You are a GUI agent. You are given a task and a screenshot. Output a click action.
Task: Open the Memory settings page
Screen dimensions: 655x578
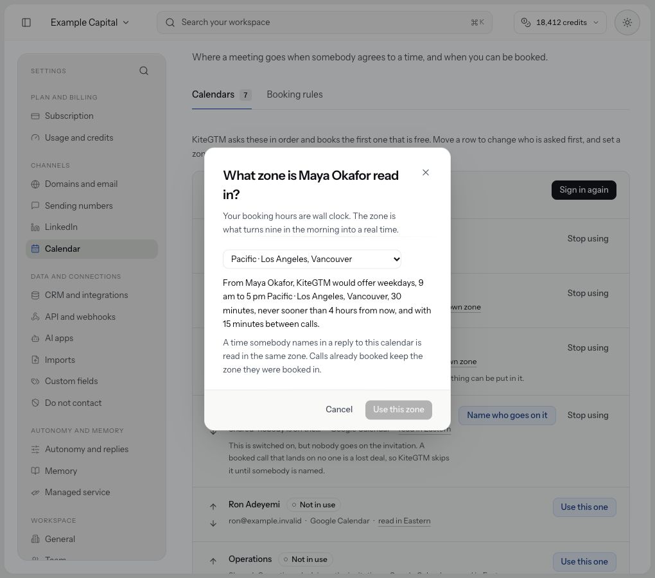click(x=92, y=471)
